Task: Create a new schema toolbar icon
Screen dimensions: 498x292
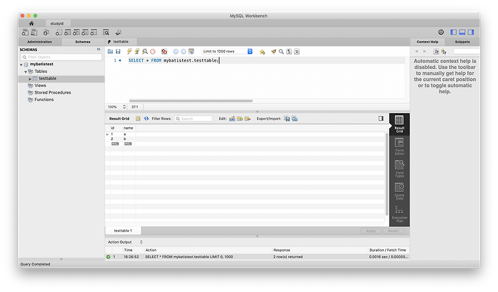Action: (x=58, y=33)
